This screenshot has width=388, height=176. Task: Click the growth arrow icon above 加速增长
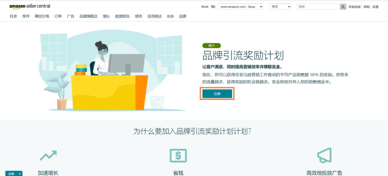pyautogui.click(x=48, y=155)
